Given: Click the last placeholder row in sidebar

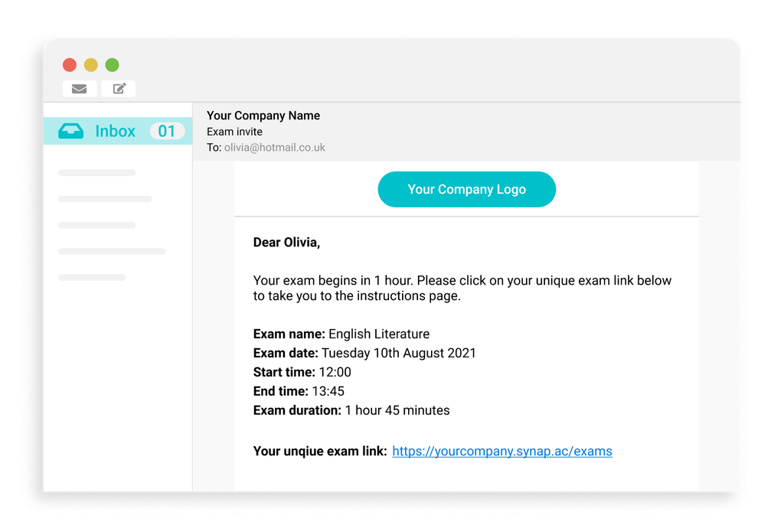Looking at the screenshot, I should click(x=92, y=276).
